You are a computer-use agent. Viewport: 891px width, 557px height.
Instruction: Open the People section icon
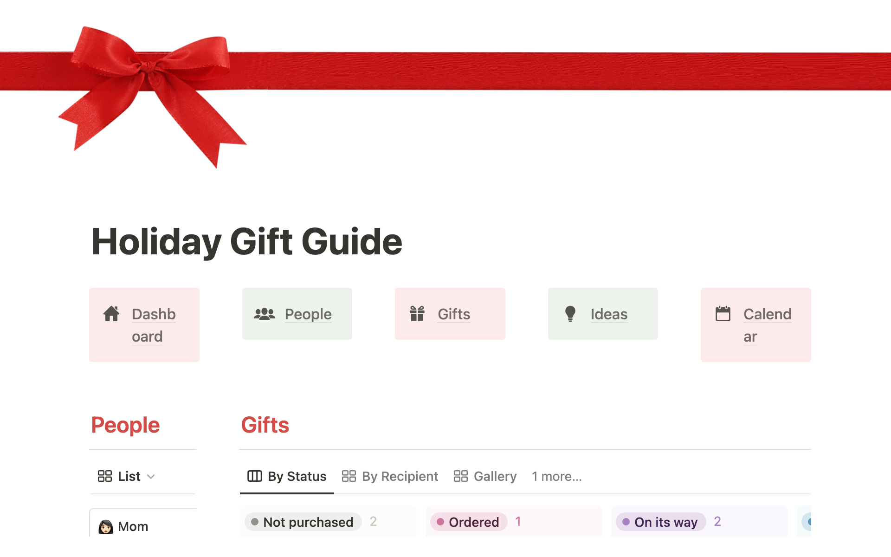265,314
